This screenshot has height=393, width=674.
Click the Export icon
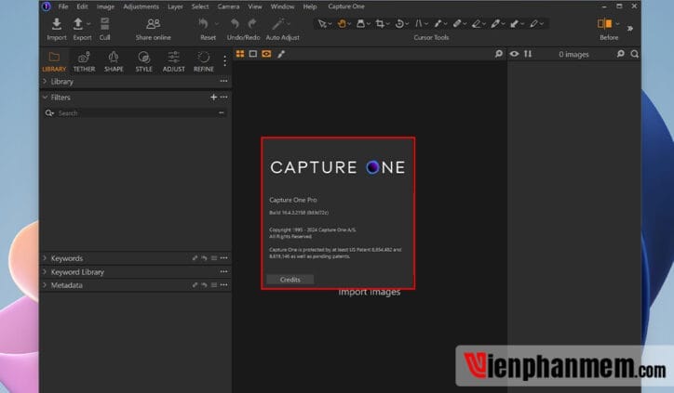coord(78,24)
